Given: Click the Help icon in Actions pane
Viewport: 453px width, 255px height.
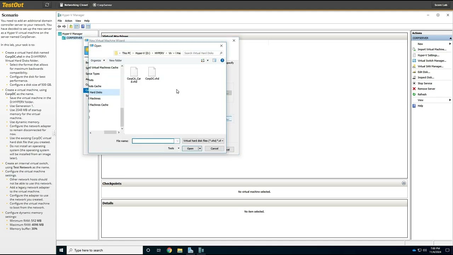Looking at the screenshot, I should point(414,106).
